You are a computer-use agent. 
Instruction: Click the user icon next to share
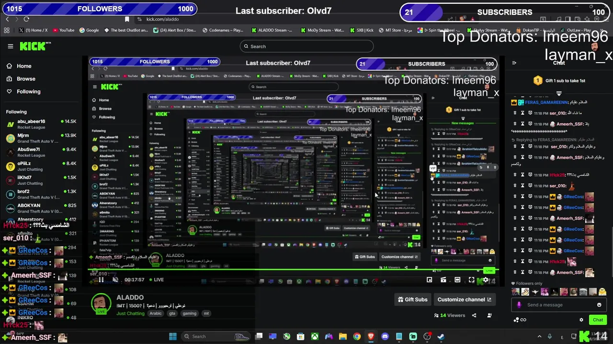489,315
